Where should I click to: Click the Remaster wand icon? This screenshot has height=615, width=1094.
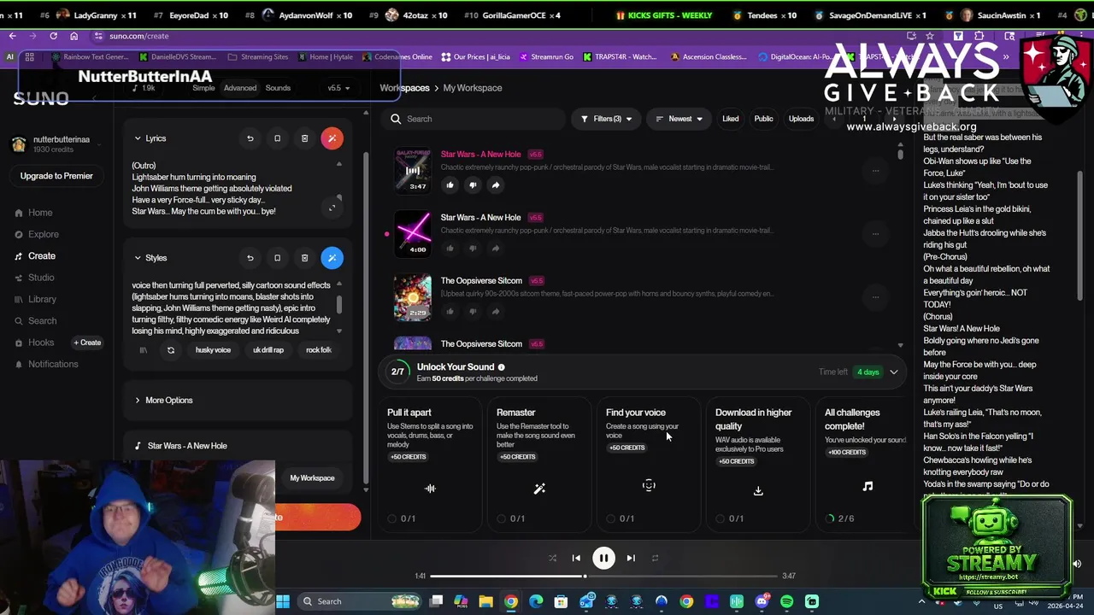click(x=539, y=489)
